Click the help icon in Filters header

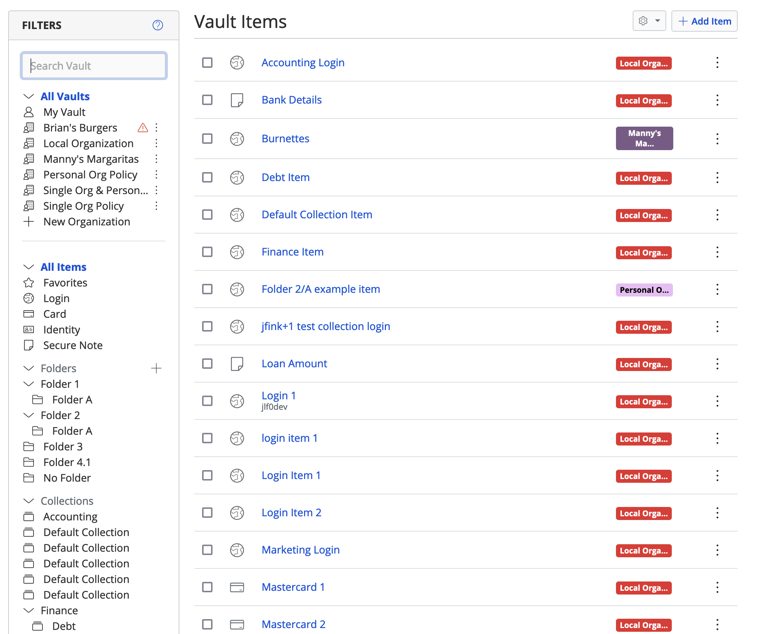click(158, 25)
